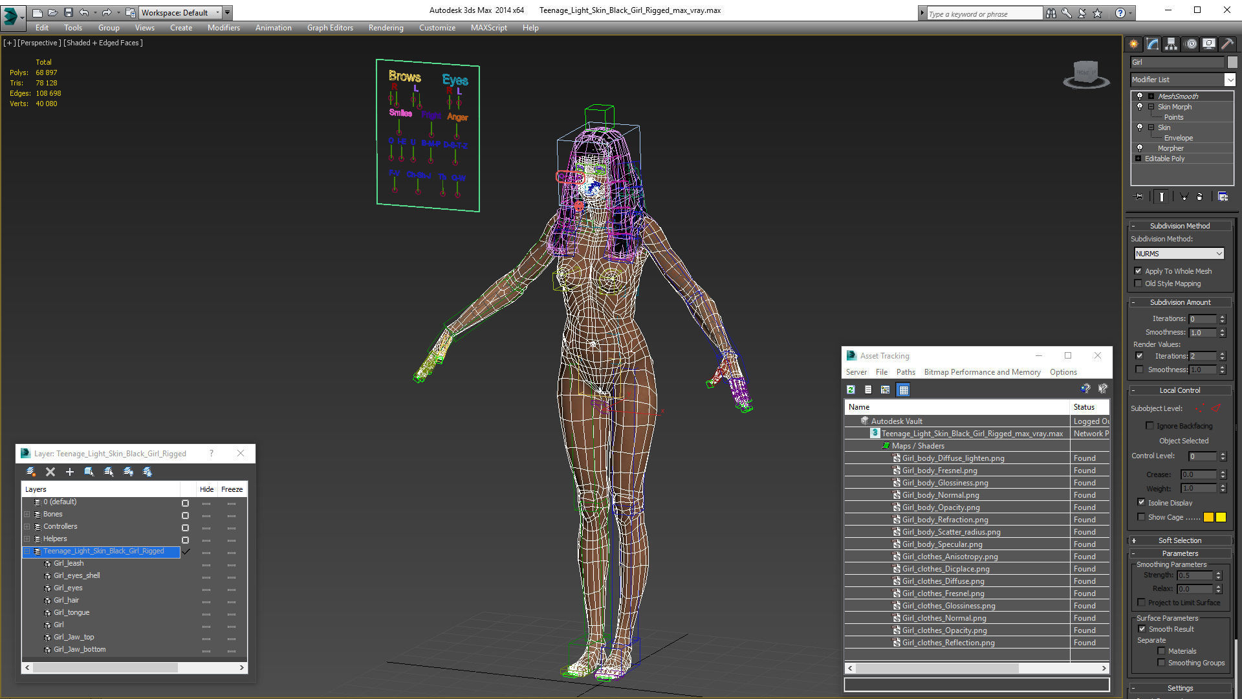This screenshot has width=1242, height=699.
Task: Open the Display command panel tab
Action: point(1209,43)
